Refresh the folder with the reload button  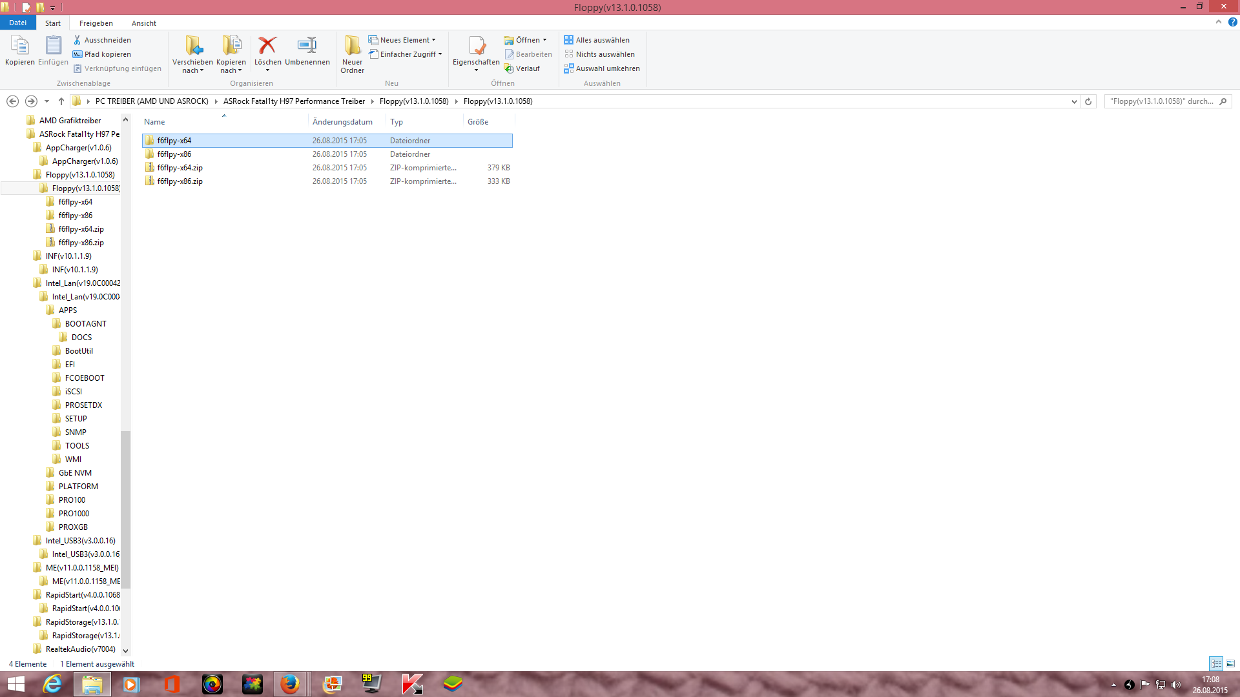click(1088, 101)
